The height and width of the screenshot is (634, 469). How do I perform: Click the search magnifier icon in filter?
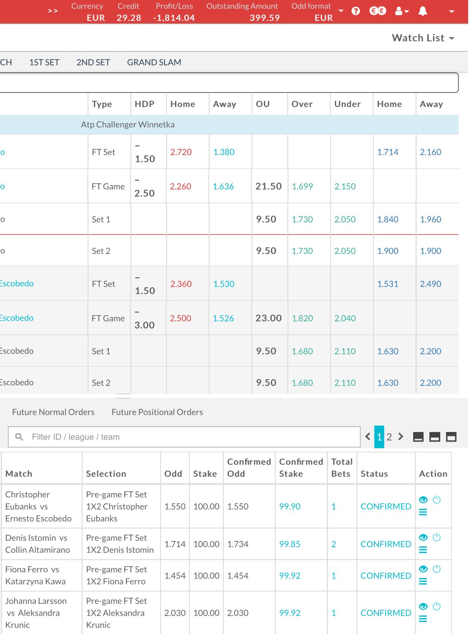click(19, 437)
